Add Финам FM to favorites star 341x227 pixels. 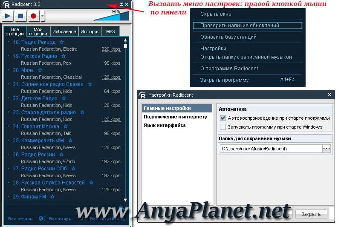pyautogui.click(x=52, y=197)
